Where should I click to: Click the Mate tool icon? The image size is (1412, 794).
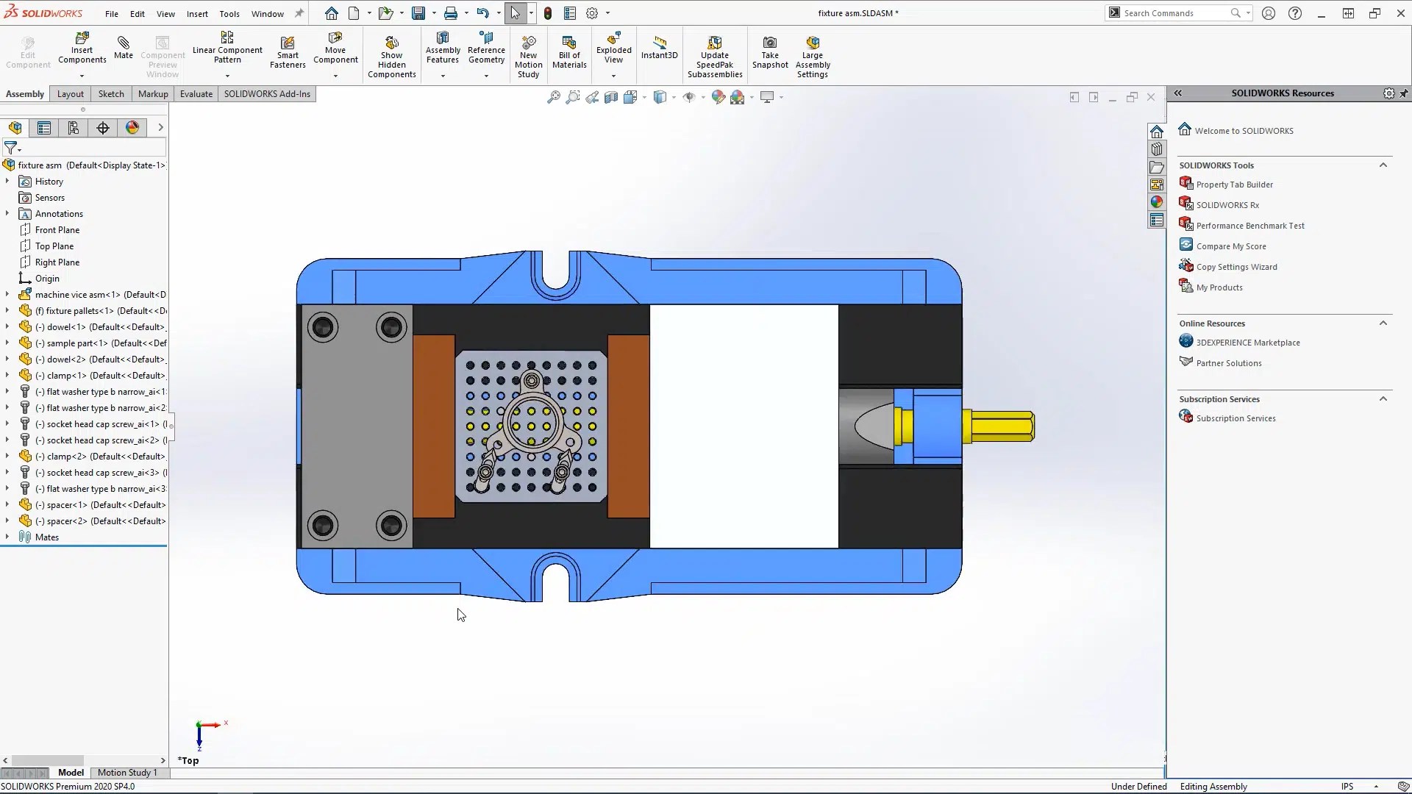coord(124,43)
